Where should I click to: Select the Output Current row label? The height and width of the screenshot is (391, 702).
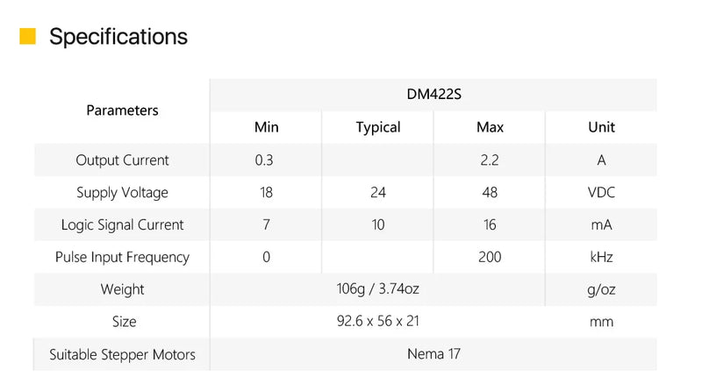(122, 160)
